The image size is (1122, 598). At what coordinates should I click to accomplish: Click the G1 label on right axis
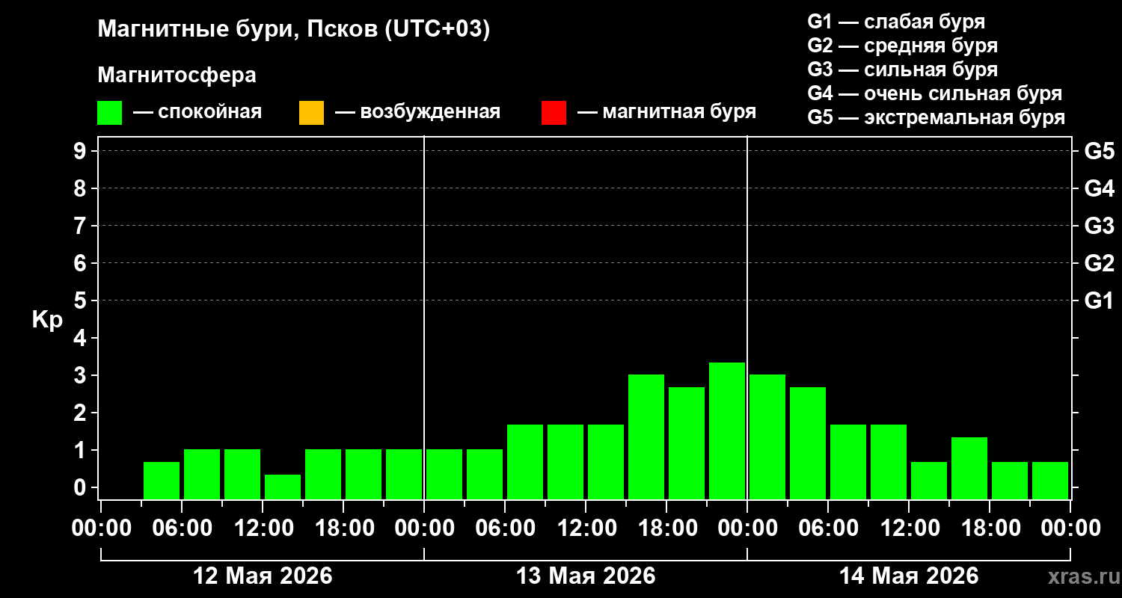coord(1100,300)
